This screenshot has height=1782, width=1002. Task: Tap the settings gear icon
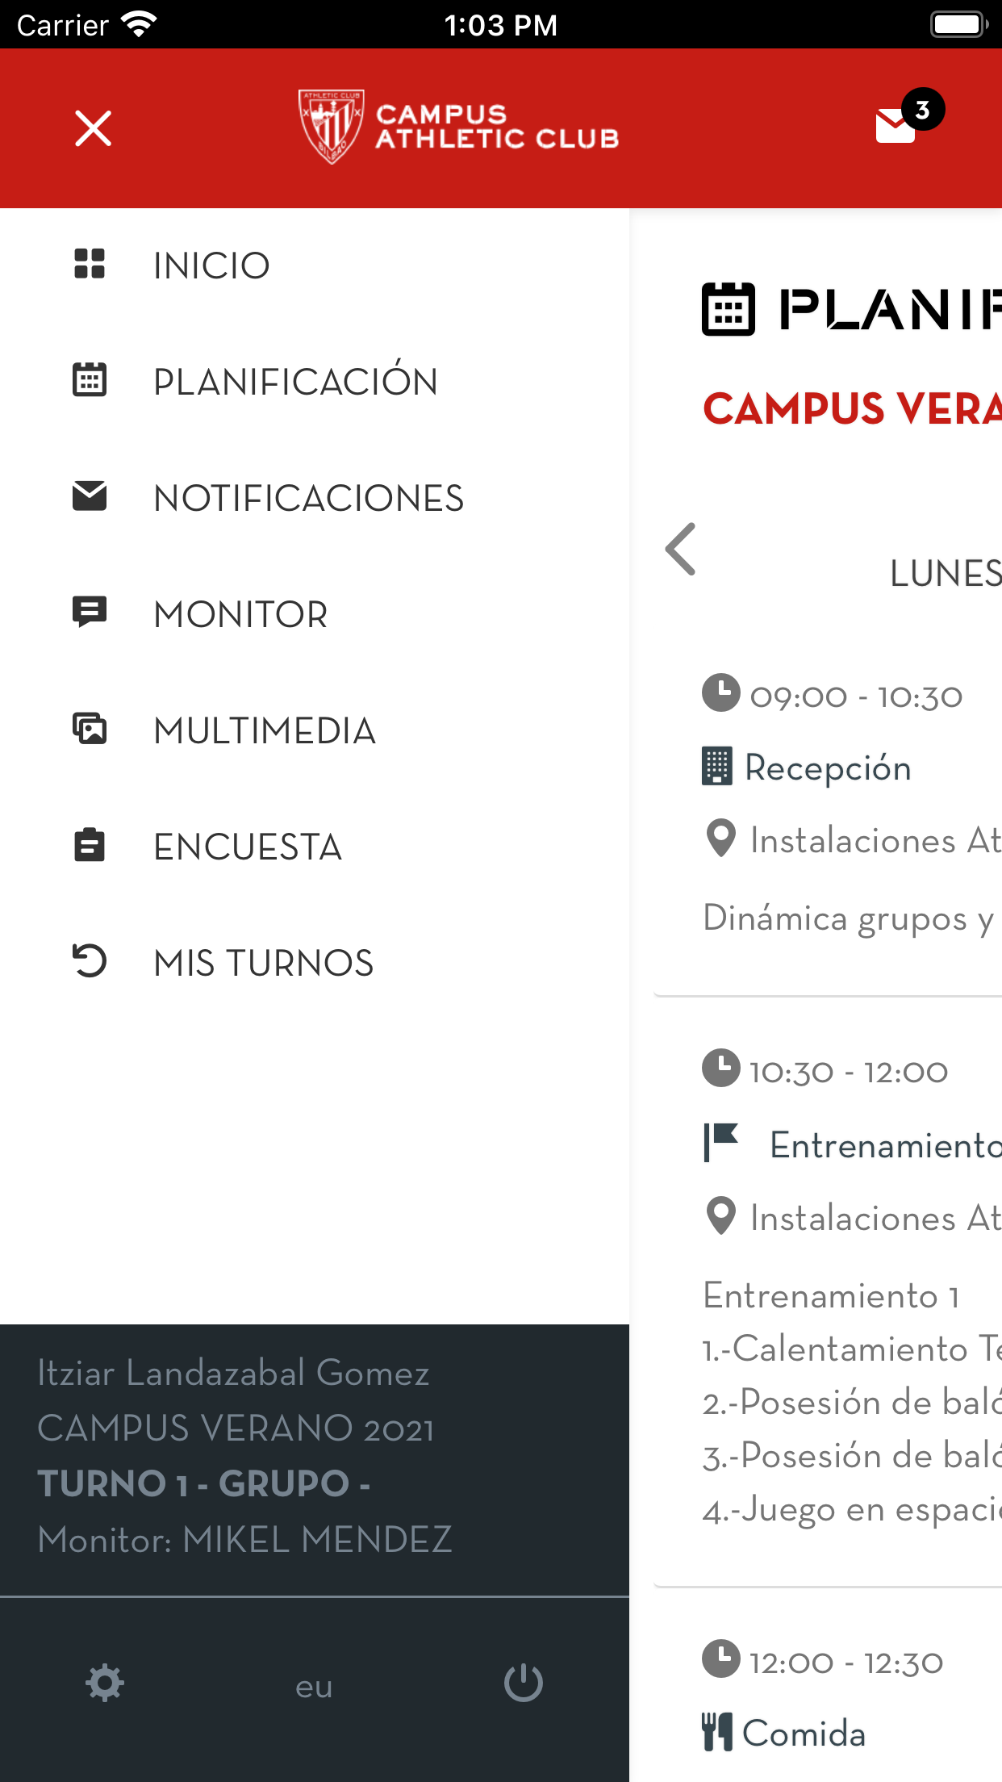pos(105,1684)
